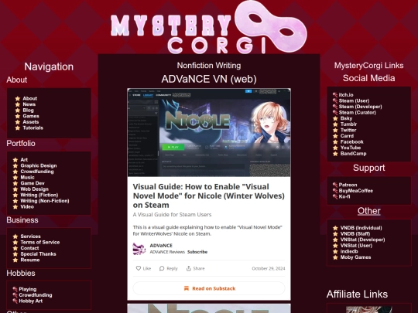Open the Music portfolio link
The height and width of the screenshot is (313, 418).
27,177
